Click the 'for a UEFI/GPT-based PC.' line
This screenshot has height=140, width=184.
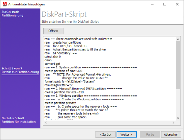tap(66, 46)
